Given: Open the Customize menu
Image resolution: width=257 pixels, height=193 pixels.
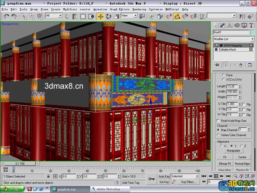Looking at the screenshot, I should (156, 9).
